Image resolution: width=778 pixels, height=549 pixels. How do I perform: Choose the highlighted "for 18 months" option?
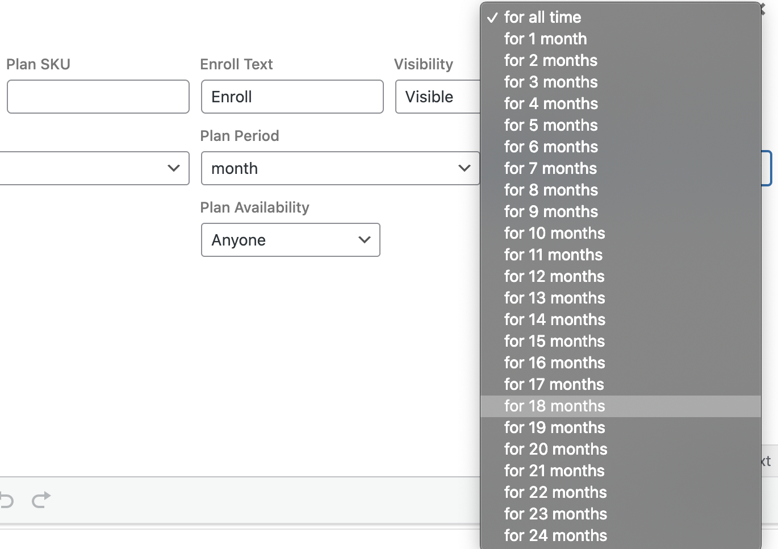(555, 406)
